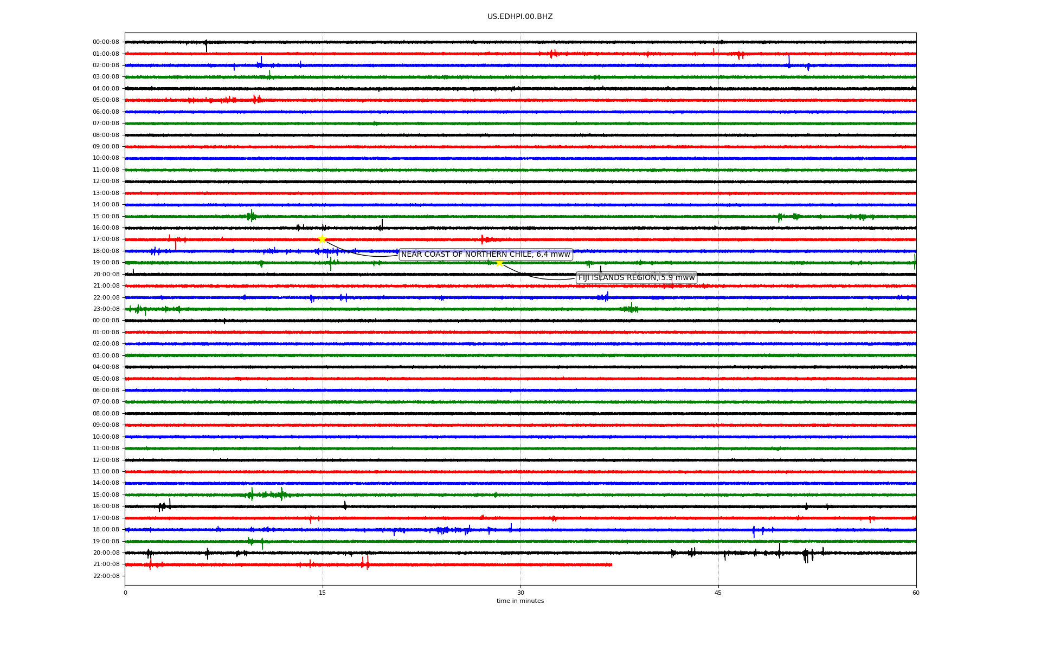This screenshot has height=650, width=1041.
Task: Click the upper 05:00:08 row label
Action: pos(106,100)
